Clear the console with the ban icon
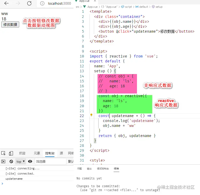The height and width of the screenshot is (195, 200). [x=11, y=162]
